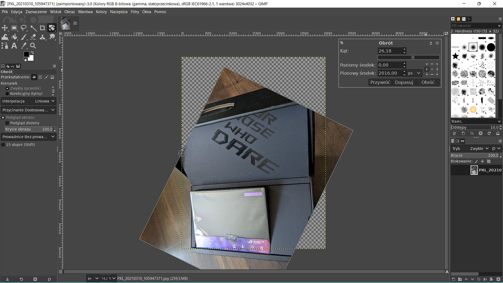Pick the Eraser tool

point(33,37)
